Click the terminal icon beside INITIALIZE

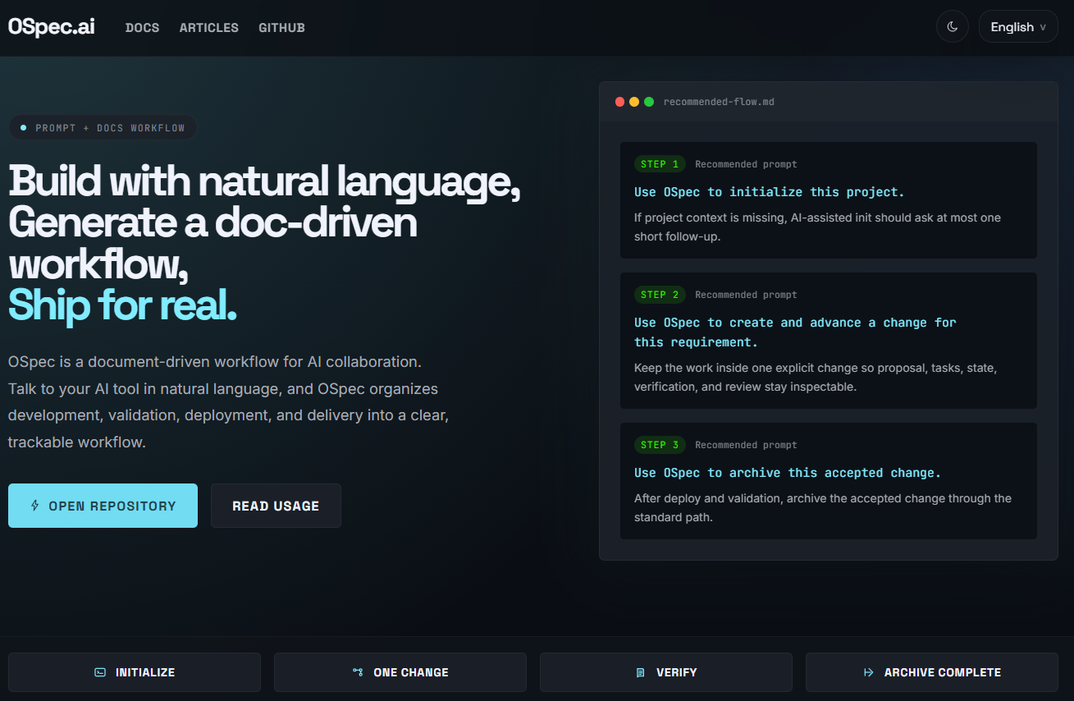tap(100, 672)
